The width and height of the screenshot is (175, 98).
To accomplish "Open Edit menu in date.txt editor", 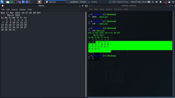I will tap(8, 10).
